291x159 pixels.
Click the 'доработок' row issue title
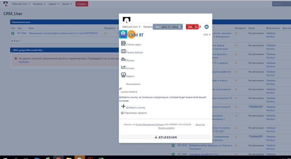click(x=222, y=72)
